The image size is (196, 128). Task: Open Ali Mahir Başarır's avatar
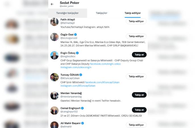pos(55,125)
